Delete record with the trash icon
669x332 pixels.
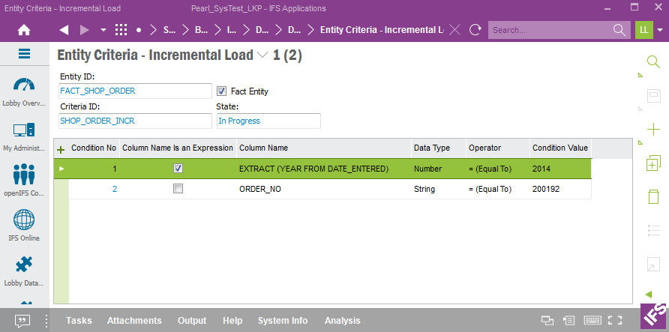click(654, 197)
